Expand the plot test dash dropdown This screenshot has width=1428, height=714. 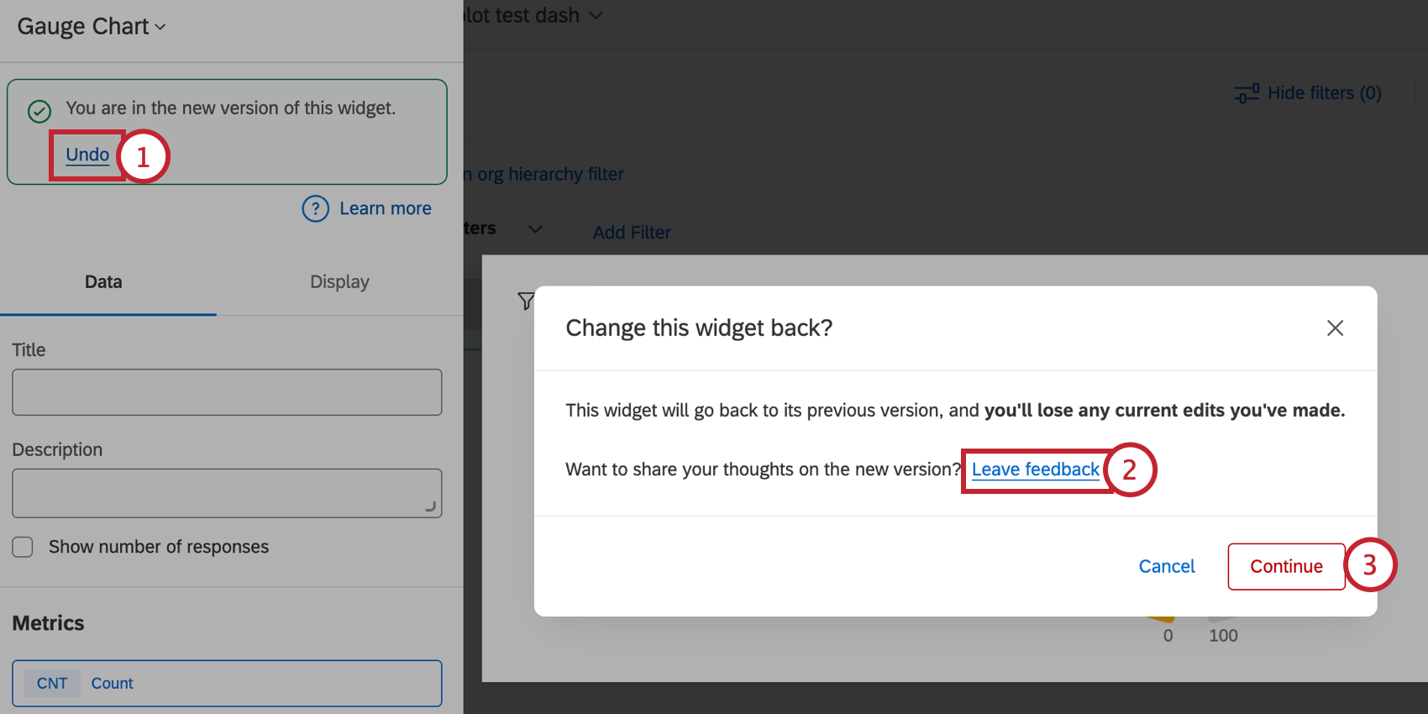tap(596, 15)
